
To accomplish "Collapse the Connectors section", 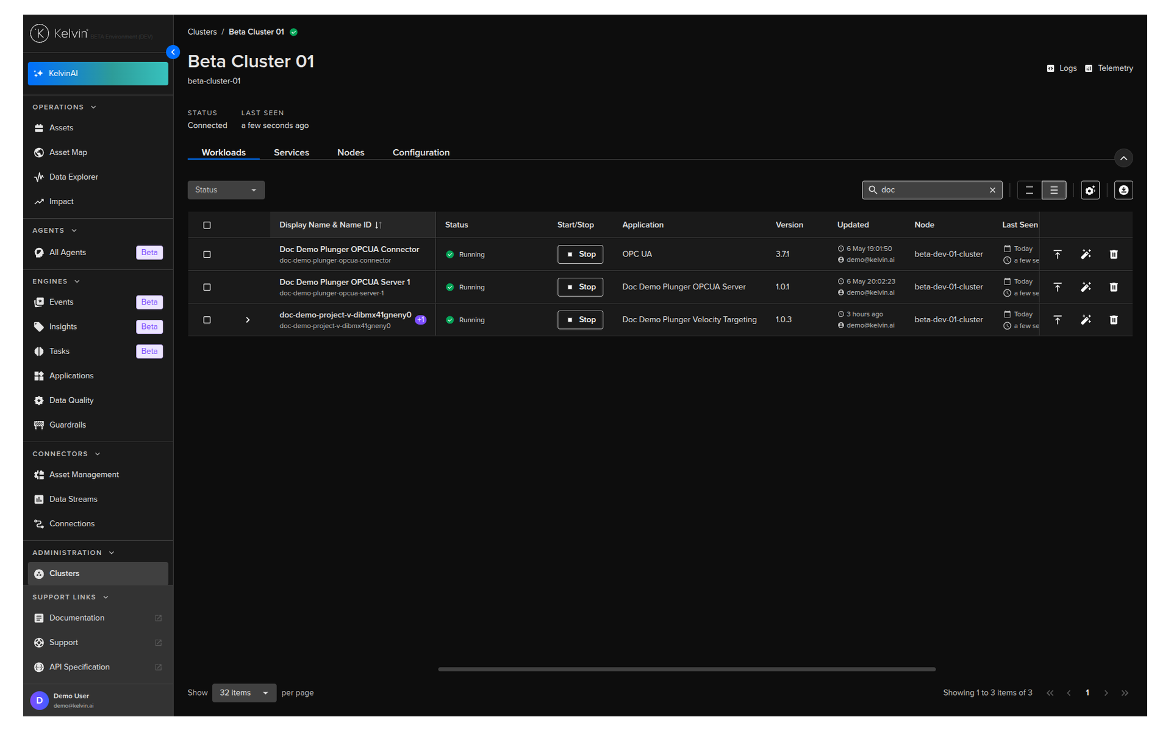I will (98, 454).
